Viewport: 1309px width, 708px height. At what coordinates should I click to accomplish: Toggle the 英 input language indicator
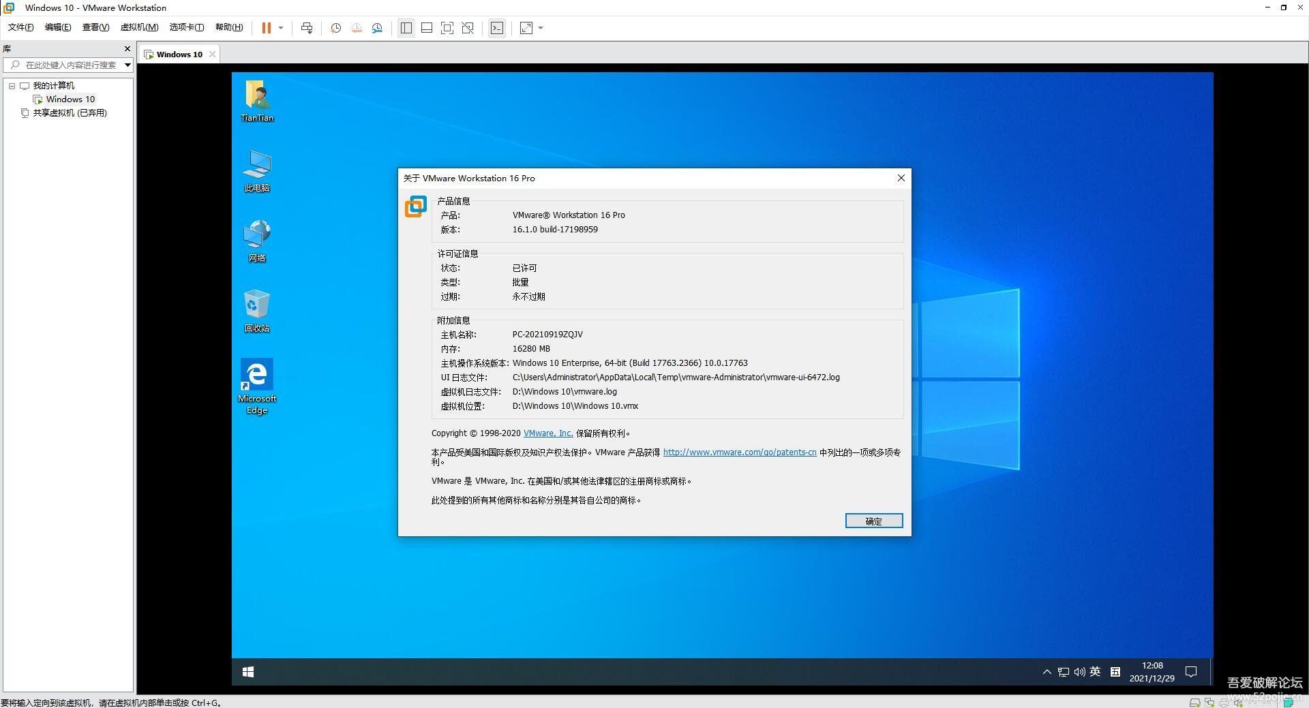pos(1095,672)
